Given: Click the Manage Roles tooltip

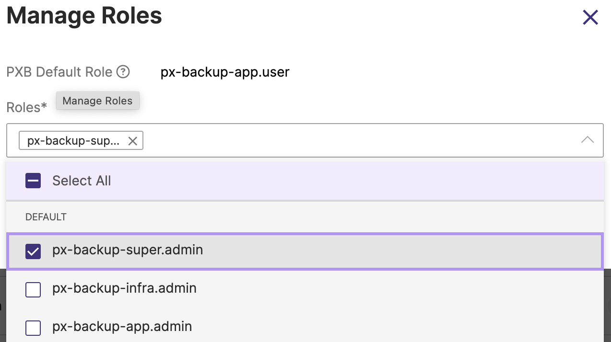Looking at the screenshot, I should click(x=97, y=101).
